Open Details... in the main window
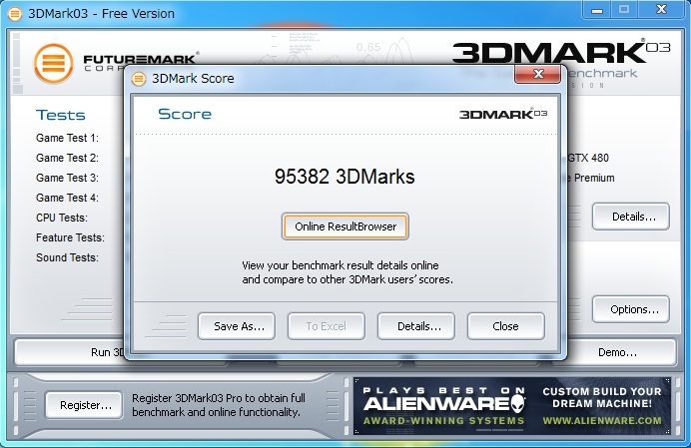This screenshot has height=448, width=691. [631, 217]
